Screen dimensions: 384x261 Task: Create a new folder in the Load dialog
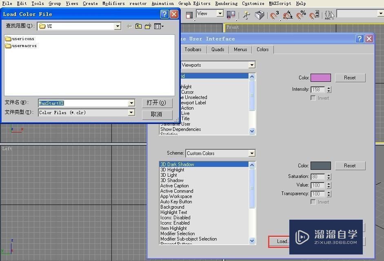point(148,25)
